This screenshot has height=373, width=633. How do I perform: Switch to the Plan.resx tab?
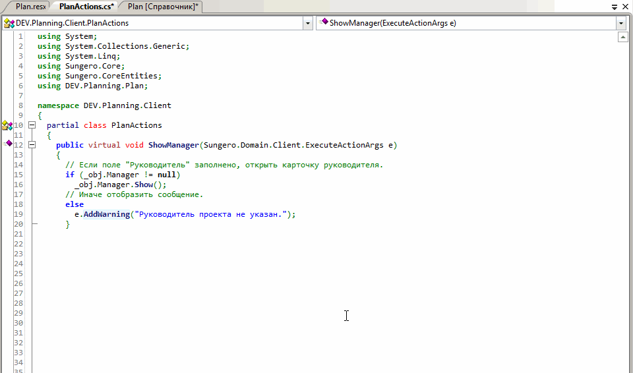(x=30, y=7)
